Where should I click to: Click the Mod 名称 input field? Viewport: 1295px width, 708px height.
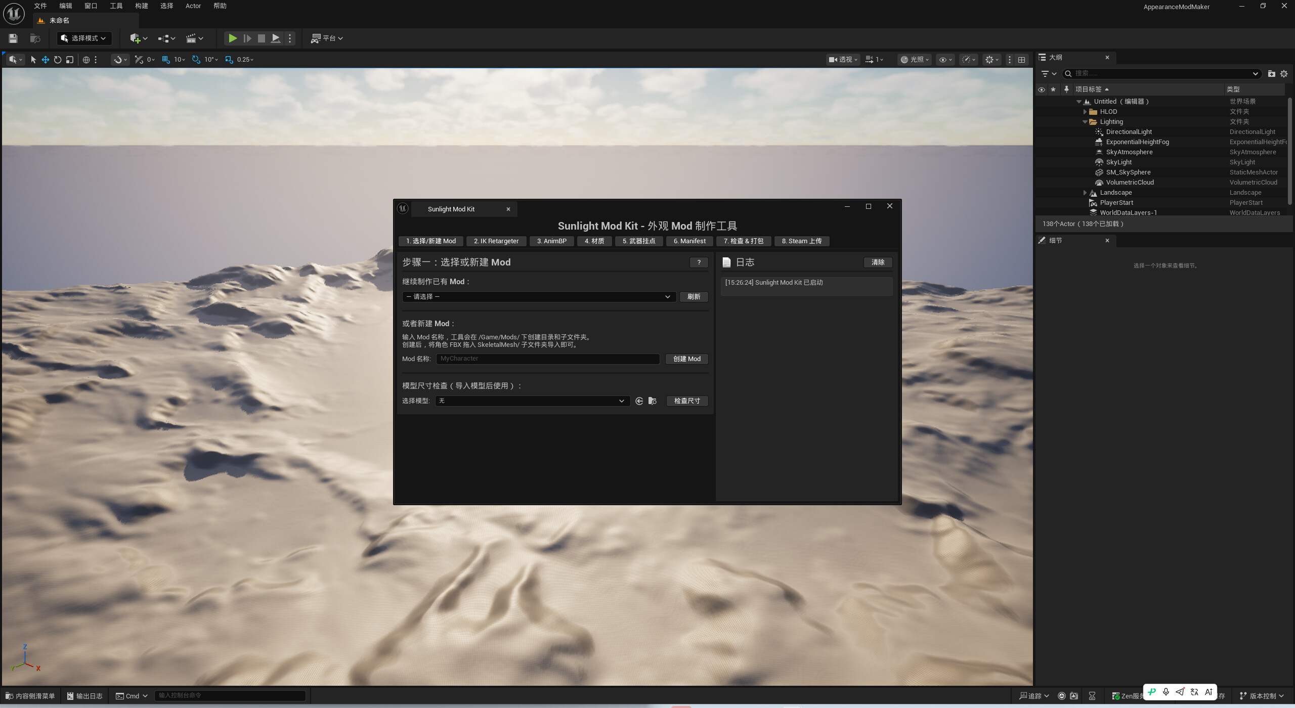pyautogui.click(x=548, y=359)
